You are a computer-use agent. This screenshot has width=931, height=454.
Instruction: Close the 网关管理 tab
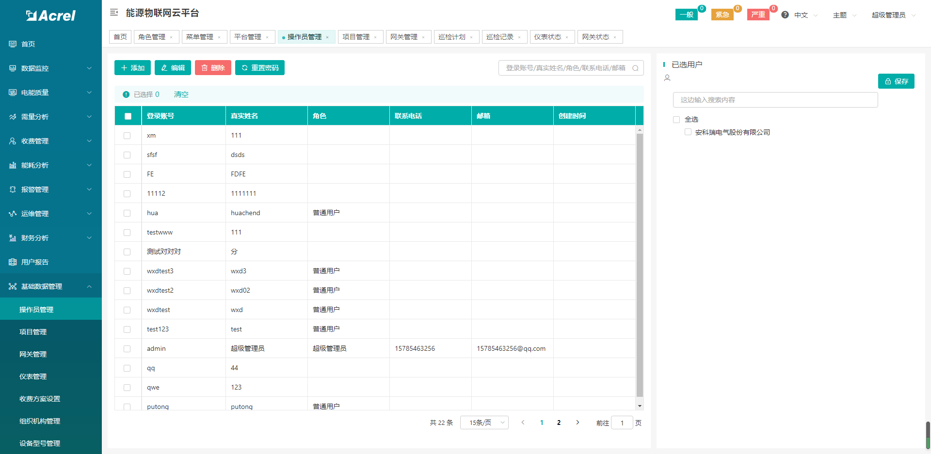(x=423, y=37)
